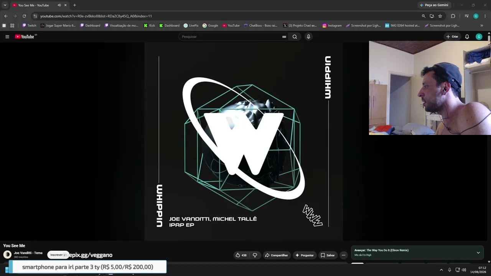Viewport: 491px width, 276px height.
Task: Like the video with 438 likes
Action: click(241, 255)
